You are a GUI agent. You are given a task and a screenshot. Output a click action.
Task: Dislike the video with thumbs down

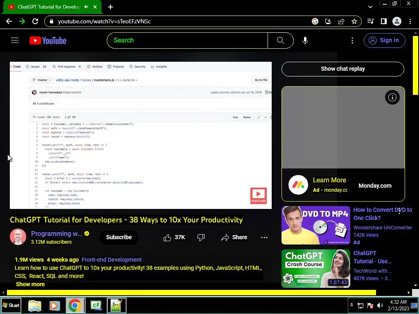click(x=201, y=238)
